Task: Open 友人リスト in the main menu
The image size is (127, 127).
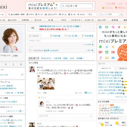Action: click(x=12, y=20)
